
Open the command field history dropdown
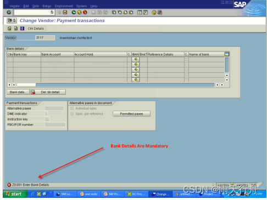(x=52, y=12)
